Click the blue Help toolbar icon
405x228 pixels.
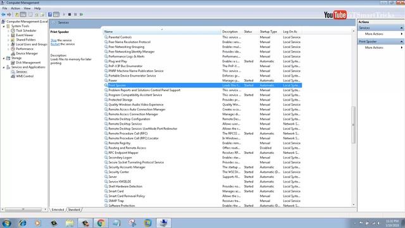point(50,15)
